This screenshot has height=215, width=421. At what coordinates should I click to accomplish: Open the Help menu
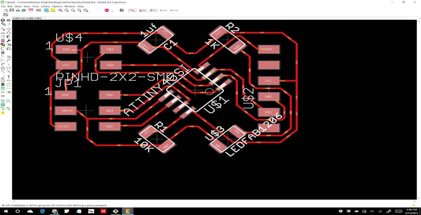80,6
